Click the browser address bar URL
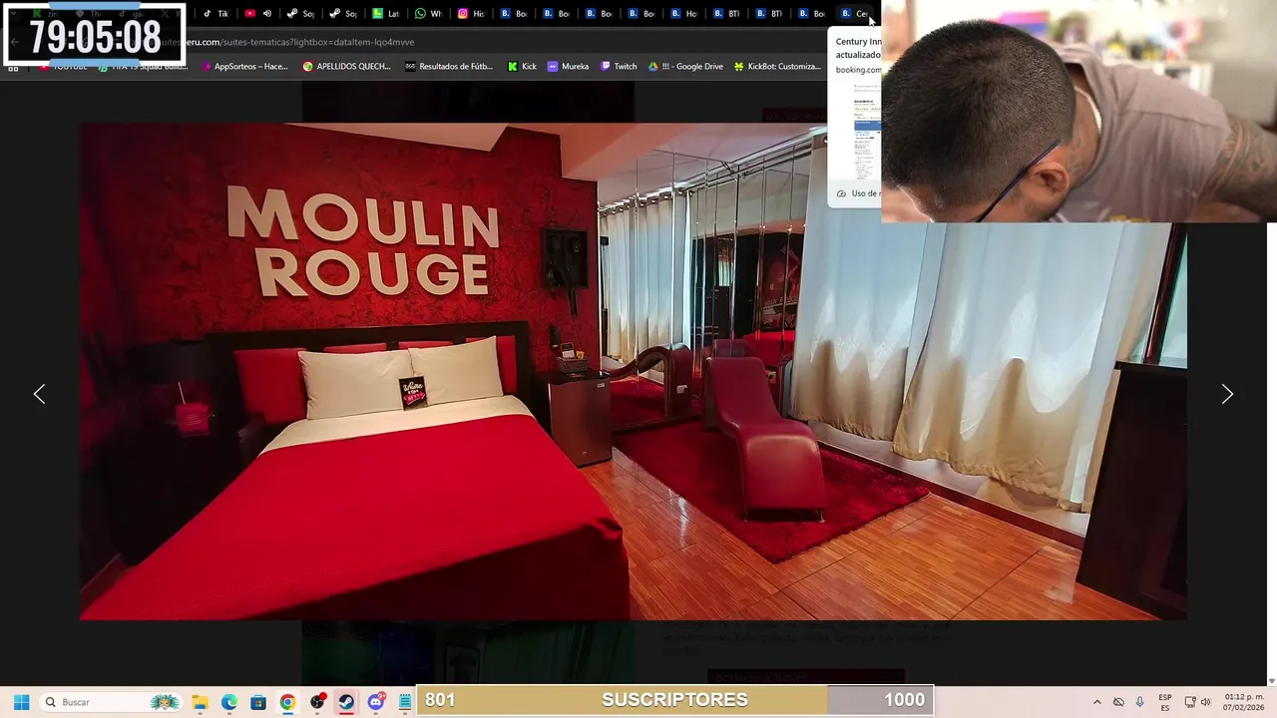The width and height of the screenshot is (1277, 718). [x=299, y=42]
